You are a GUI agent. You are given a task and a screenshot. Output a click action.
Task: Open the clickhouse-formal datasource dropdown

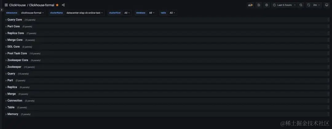click(x=32, y=13)
